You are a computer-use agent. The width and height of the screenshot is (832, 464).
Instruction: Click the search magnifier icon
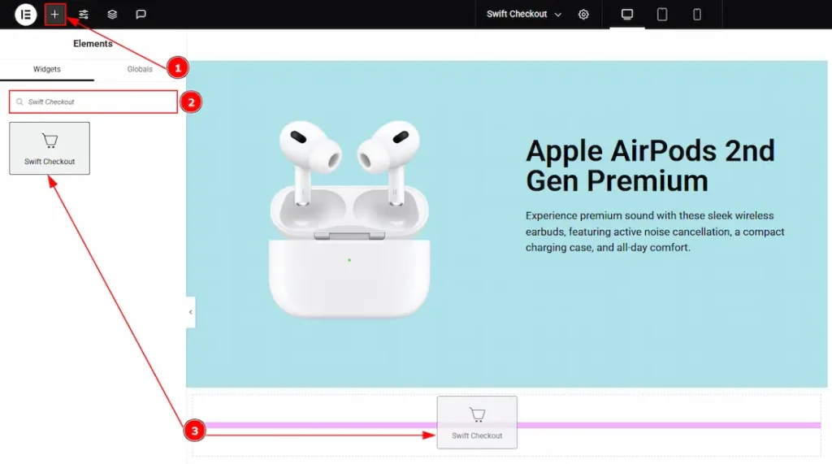click(19, 102)
